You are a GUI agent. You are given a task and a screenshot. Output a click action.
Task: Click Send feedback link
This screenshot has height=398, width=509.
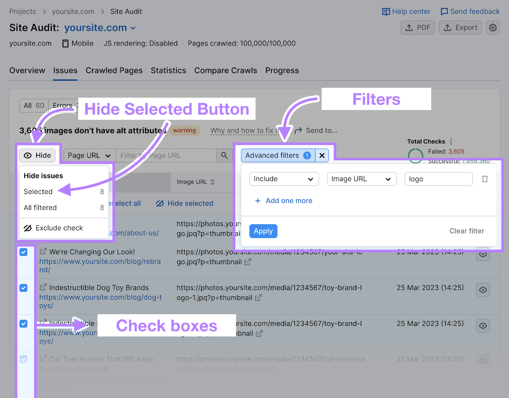[x=470, y=11]
